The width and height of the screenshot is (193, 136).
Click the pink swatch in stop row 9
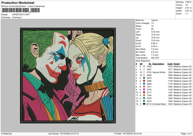pos(144,89)
